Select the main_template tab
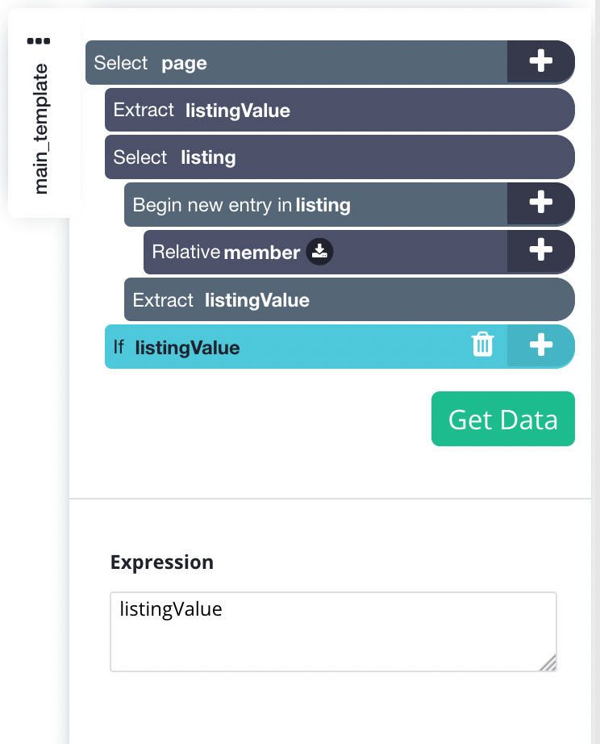The image size is (600, 744). [41, 129]
